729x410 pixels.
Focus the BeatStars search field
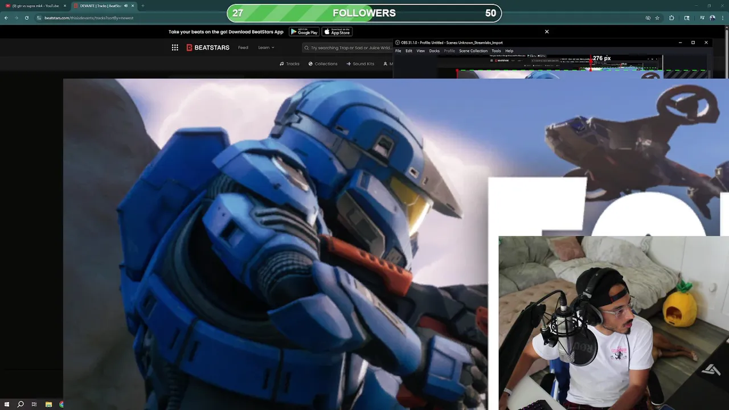347,48
